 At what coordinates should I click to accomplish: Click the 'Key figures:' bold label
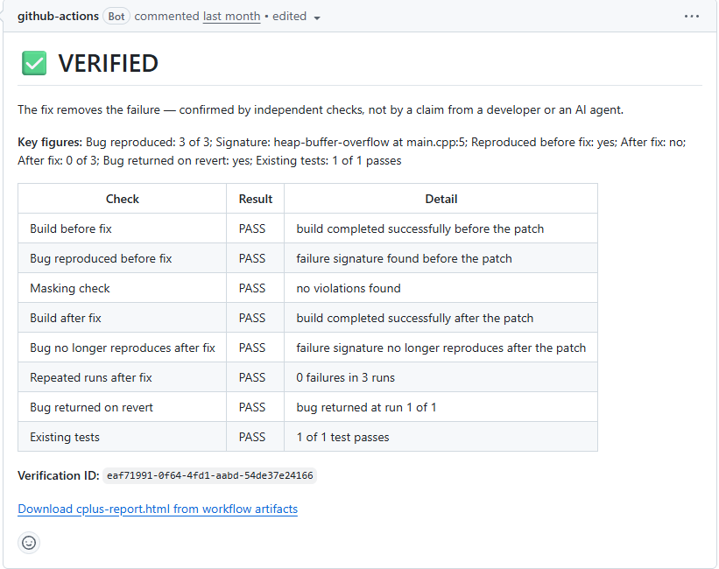[x=50, y=142]
